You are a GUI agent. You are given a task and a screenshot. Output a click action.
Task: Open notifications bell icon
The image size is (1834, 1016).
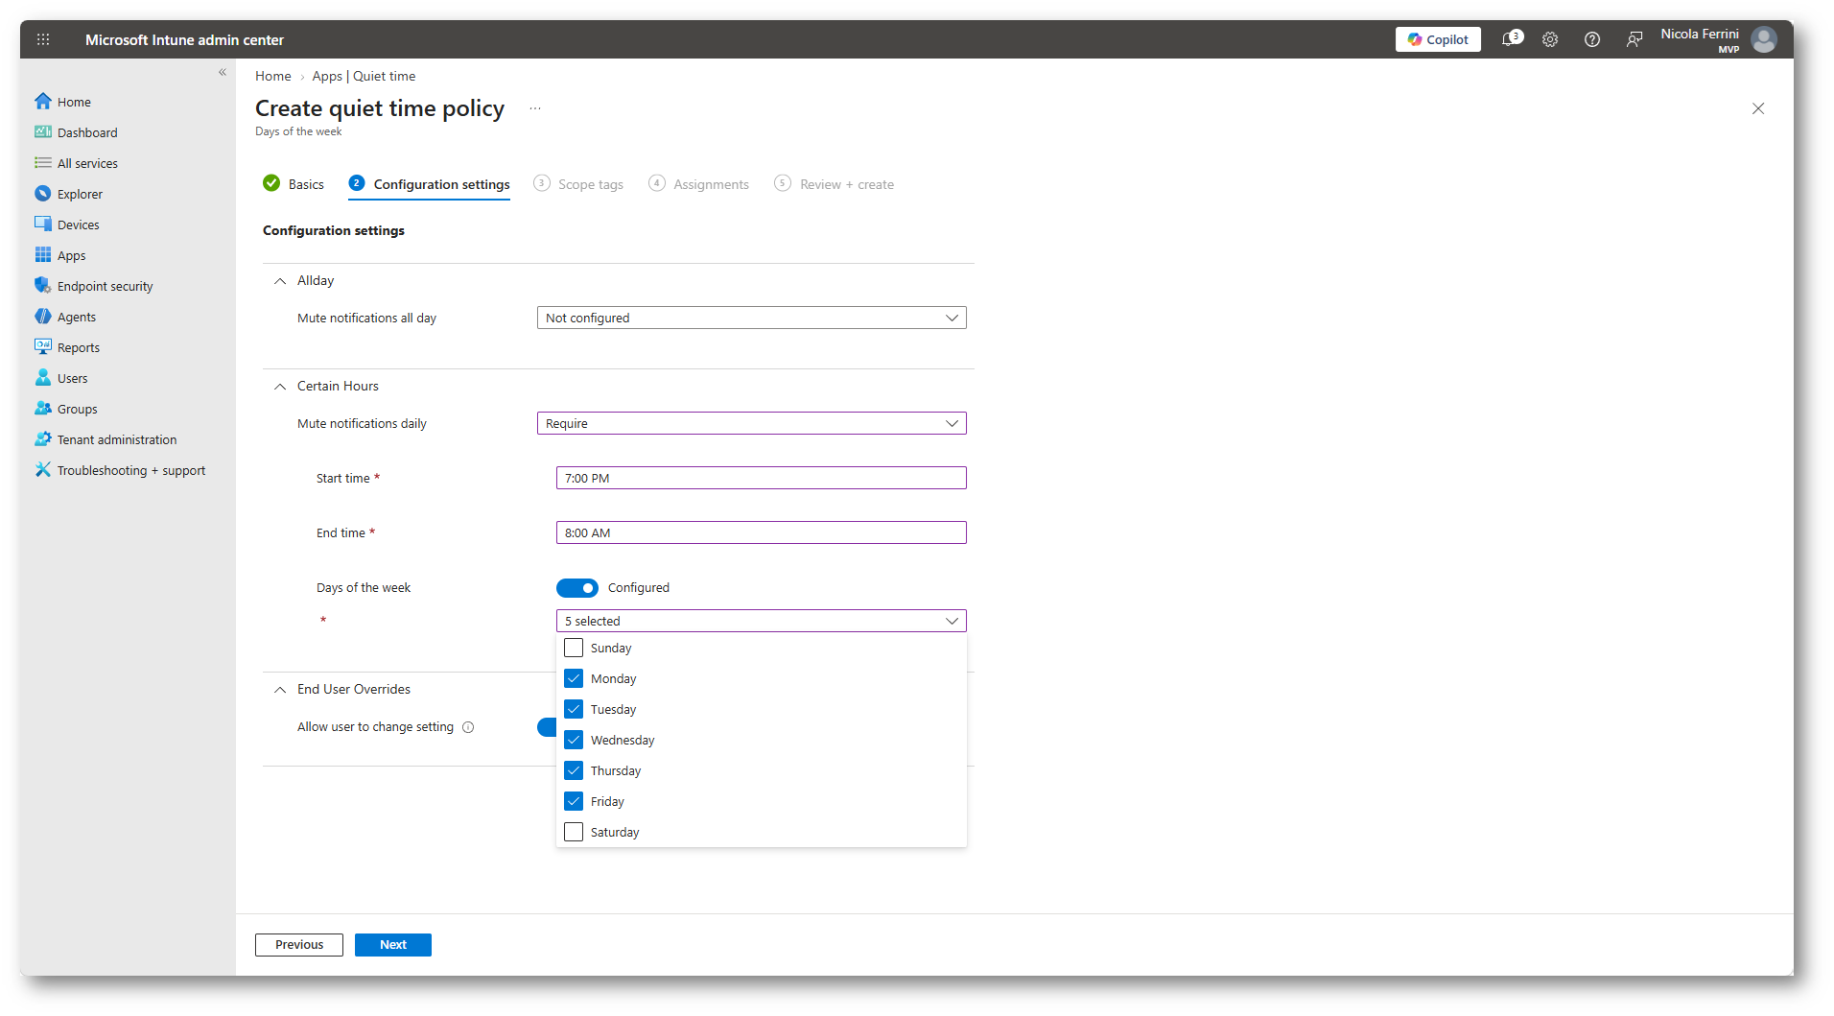1511,39
